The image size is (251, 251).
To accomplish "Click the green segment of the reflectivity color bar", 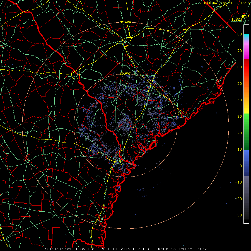I will [246, 132].
